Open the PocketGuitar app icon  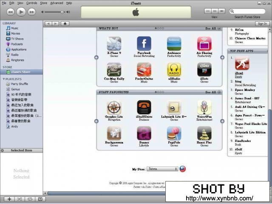click(144, 70)
